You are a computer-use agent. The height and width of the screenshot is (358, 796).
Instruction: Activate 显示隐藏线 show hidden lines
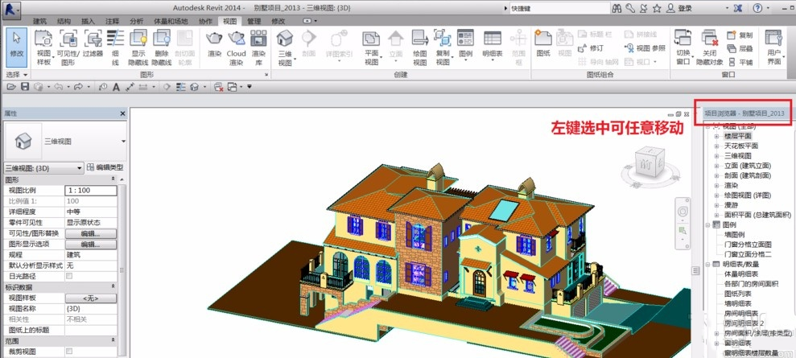click(138, 47)
